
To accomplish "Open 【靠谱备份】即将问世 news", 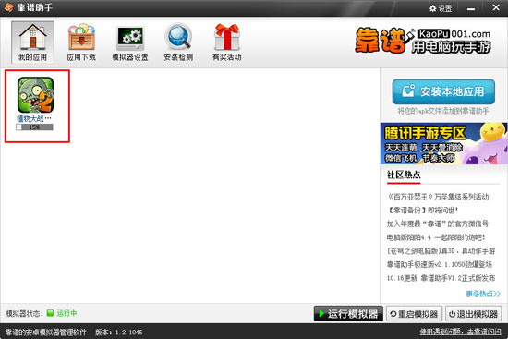I will click(x=422, y=211).
